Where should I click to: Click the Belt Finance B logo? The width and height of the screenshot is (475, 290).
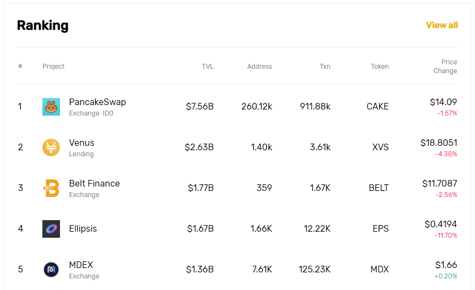[51, 188]
